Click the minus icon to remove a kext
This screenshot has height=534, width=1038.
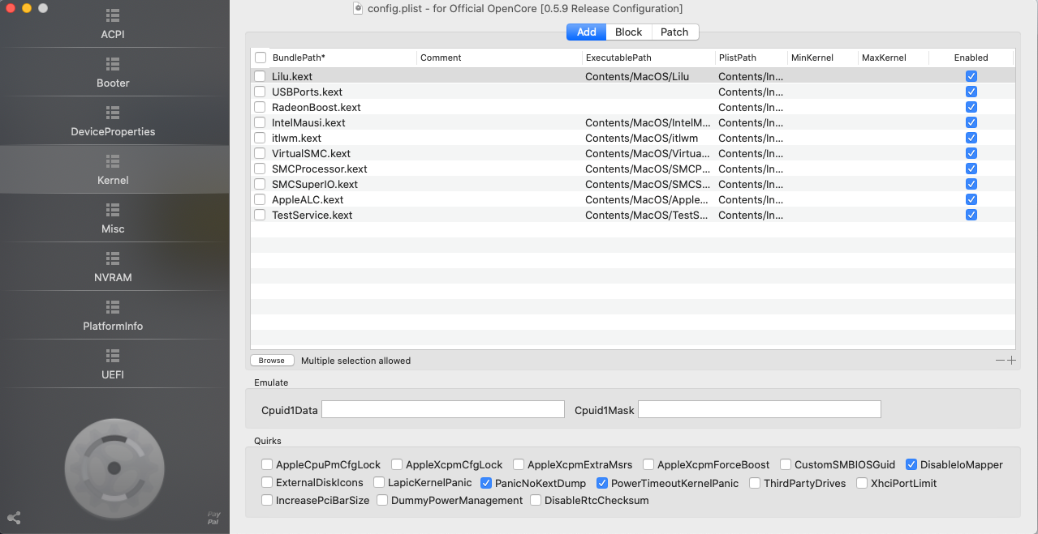1000,361
